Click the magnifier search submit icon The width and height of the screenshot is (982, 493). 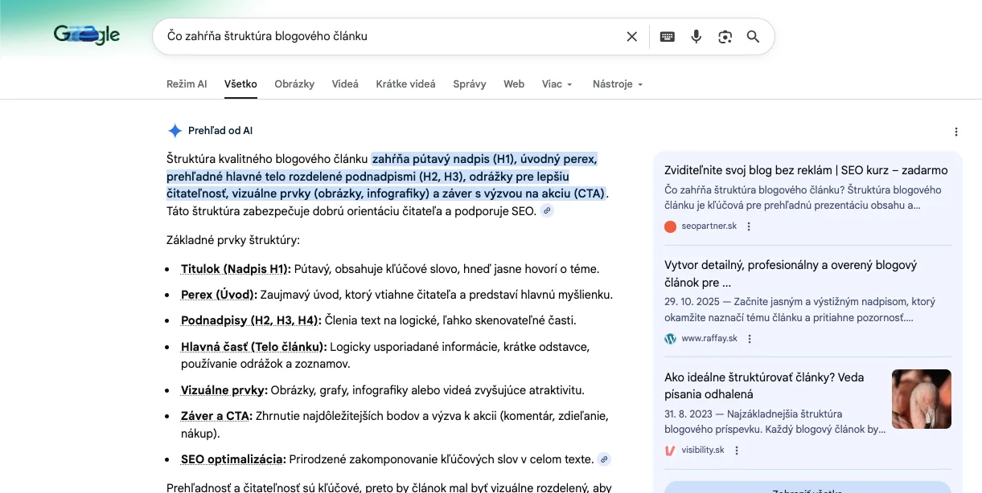click(x=754, y=36)
